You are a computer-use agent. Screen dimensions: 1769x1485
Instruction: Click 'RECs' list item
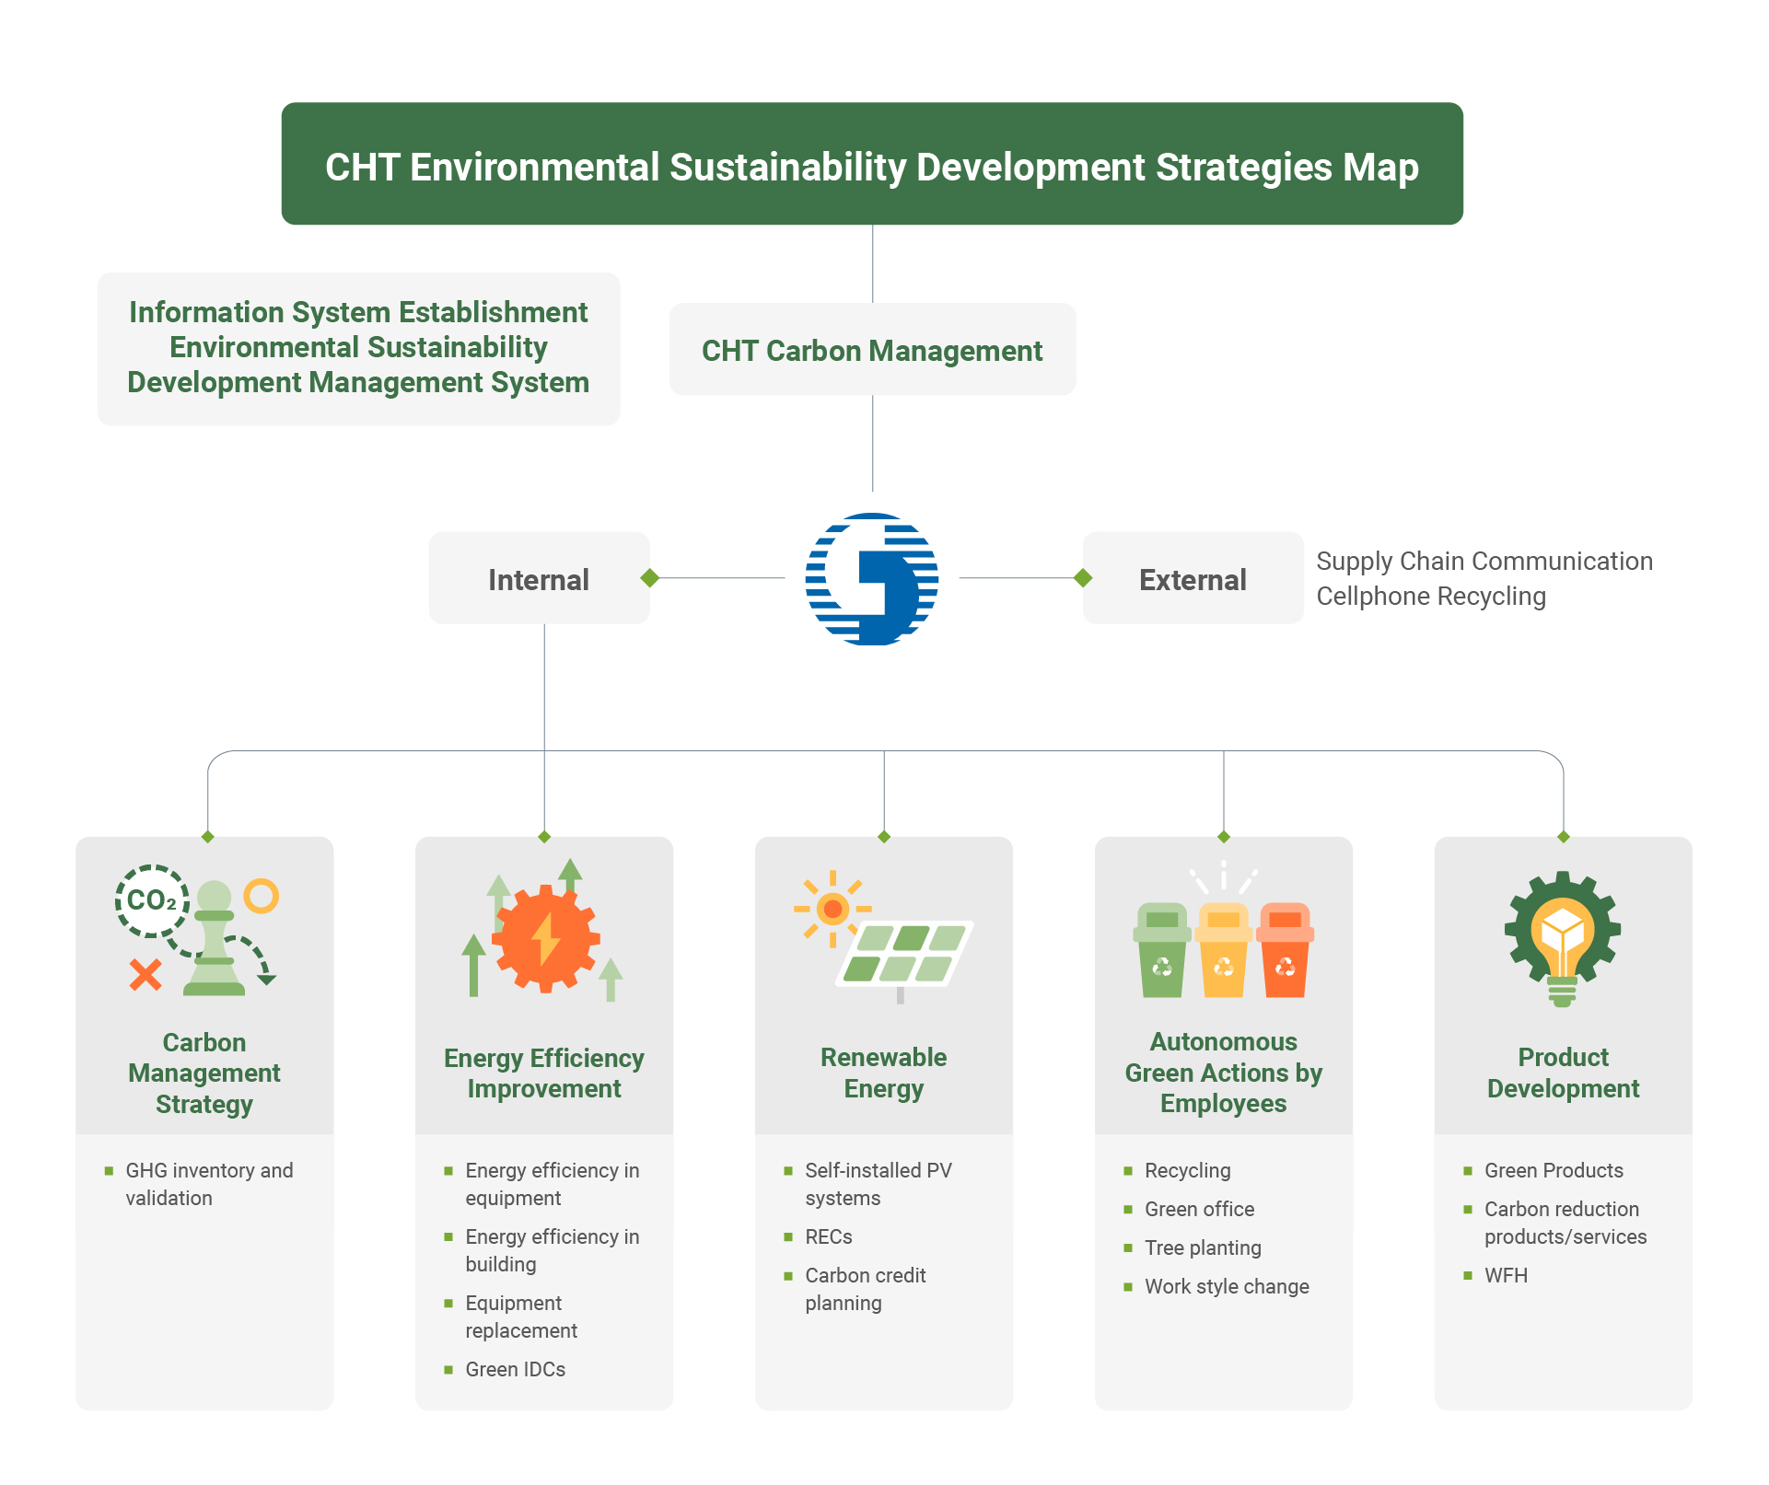pos(828,1237)
